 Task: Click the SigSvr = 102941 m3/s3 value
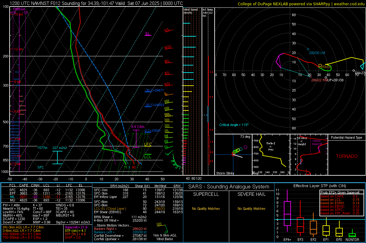pos(73,222)
